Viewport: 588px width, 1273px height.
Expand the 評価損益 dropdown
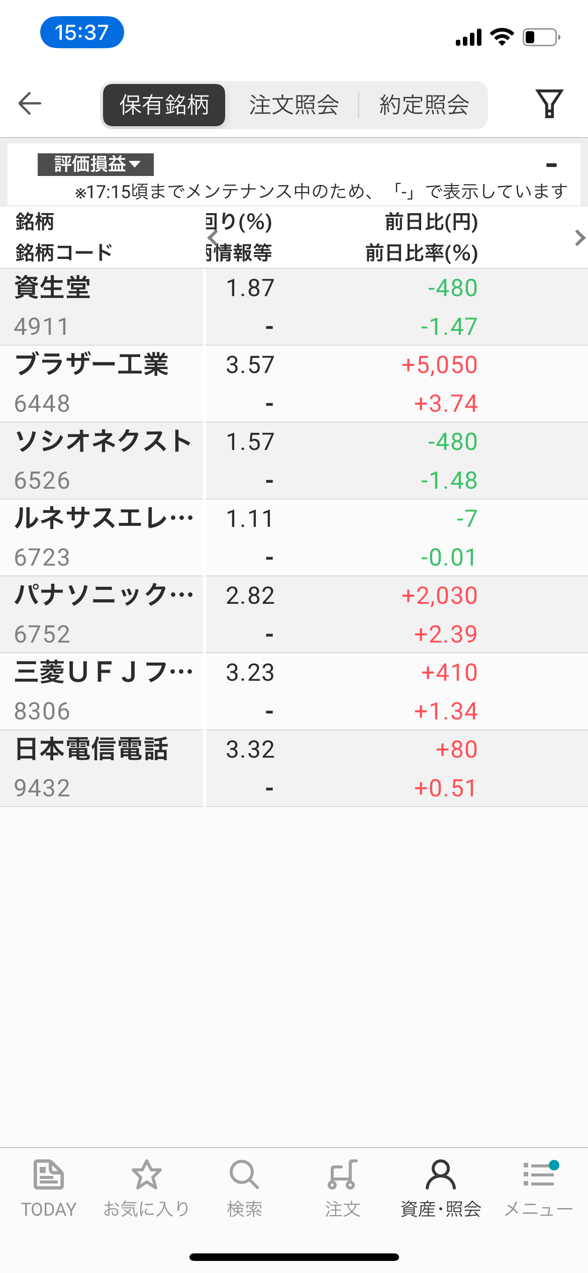point(95,164)
